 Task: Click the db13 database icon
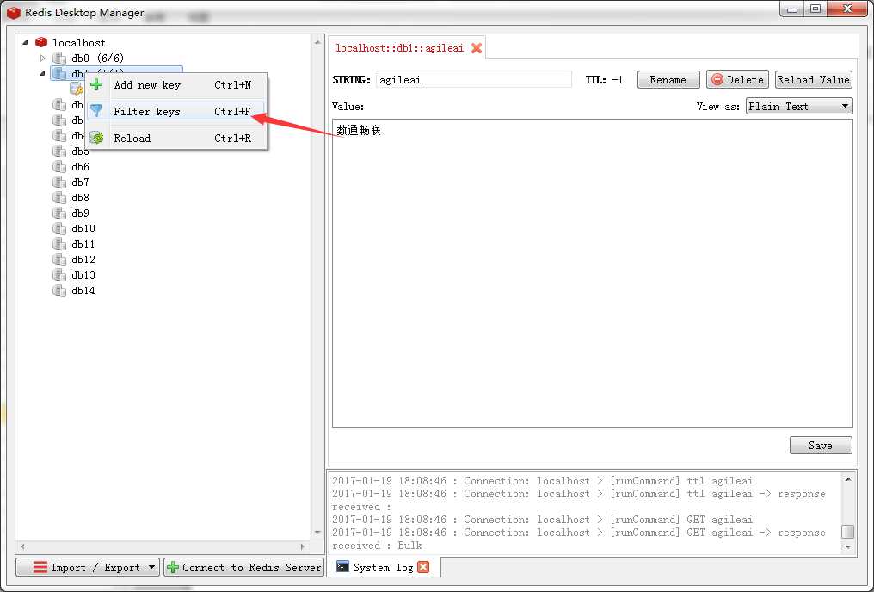point(59,274)
